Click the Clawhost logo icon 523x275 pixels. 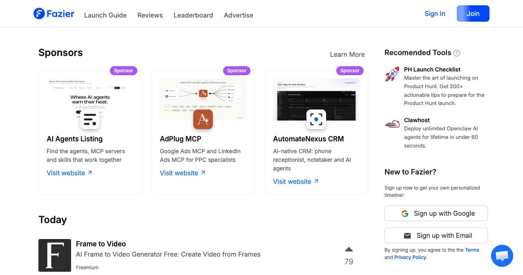(392, 124)
